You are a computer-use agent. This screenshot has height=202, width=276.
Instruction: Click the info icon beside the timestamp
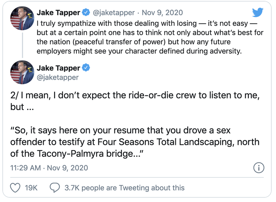[x=258, y=168]
